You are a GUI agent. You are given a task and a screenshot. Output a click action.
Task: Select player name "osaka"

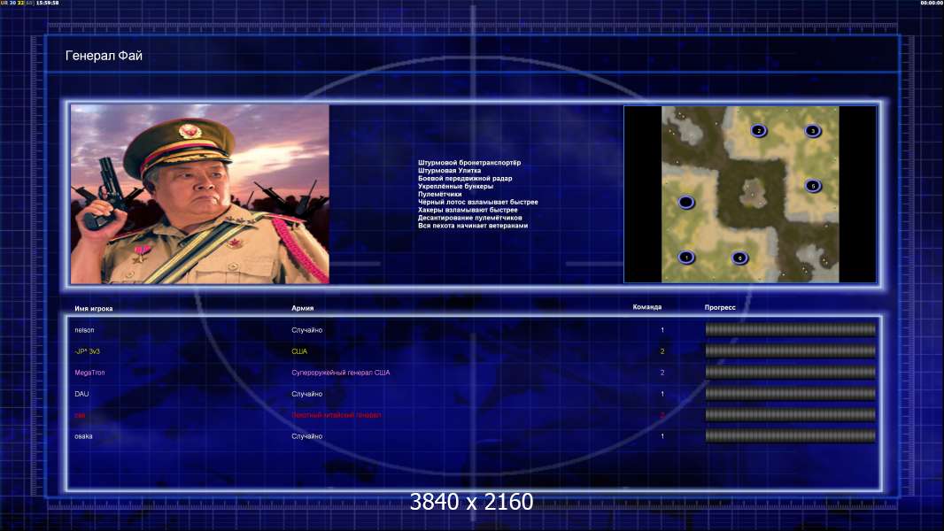tap(83, 436)
